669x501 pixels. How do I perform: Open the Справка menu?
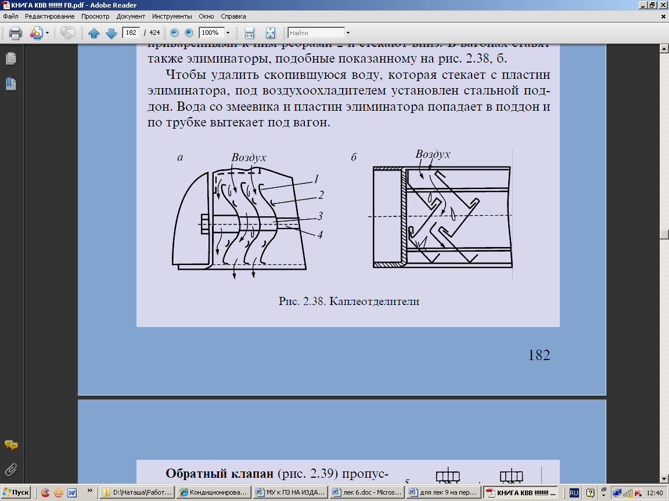pos(233,16)
